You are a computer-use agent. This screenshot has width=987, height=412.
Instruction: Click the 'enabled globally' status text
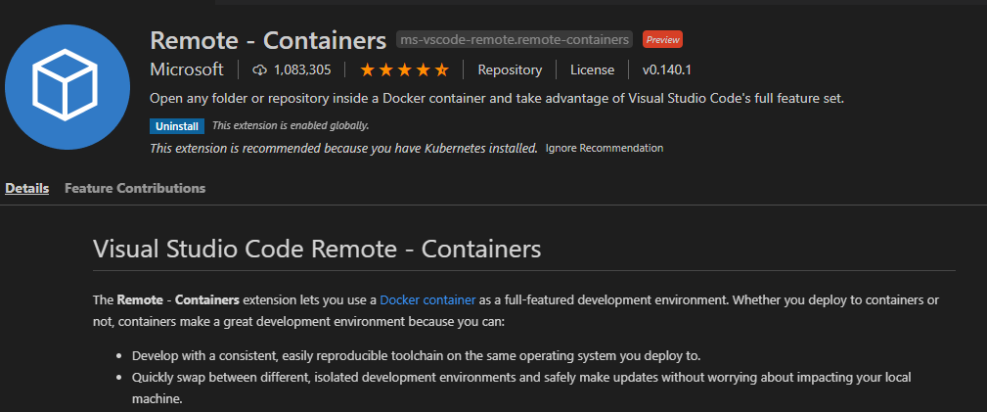[x=291, y=125]
